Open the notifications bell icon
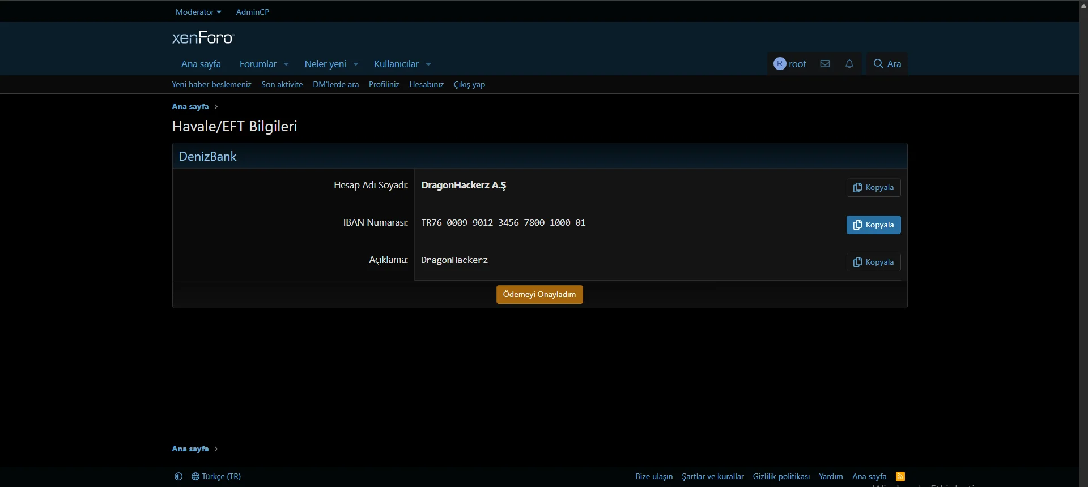The width and height of the screenshot is (1088, 487). (849, 64)
